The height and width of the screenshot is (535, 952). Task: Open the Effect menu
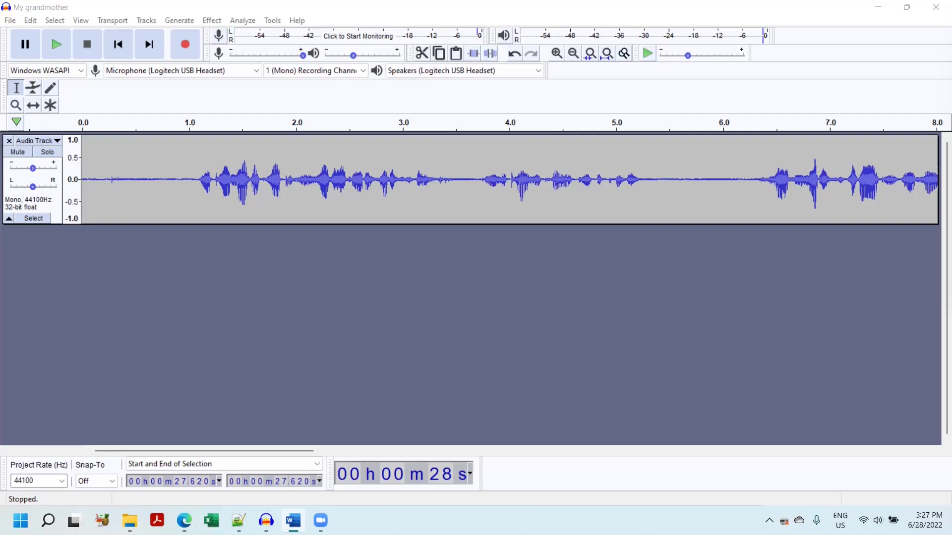click(212, 20)
